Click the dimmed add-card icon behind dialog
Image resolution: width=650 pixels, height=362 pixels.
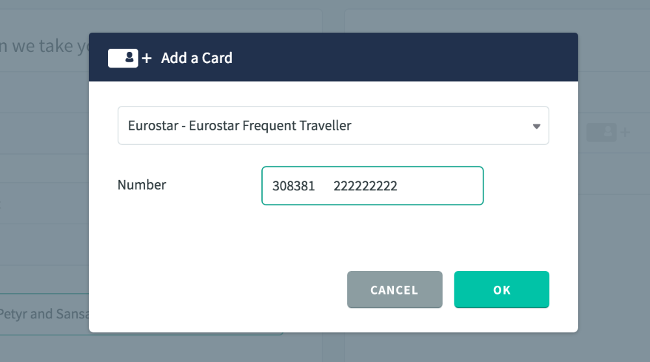tap(601, 132)
